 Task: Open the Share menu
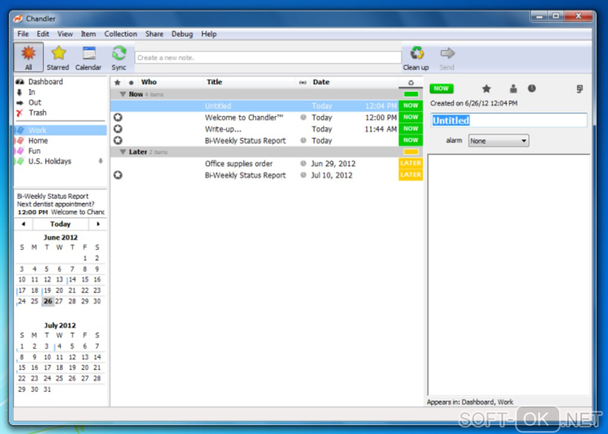pos(154,34)
